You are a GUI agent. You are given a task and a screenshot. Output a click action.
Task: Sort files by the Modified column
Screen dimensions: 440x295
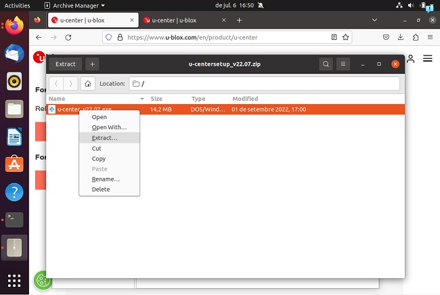(x=245, y=99)
